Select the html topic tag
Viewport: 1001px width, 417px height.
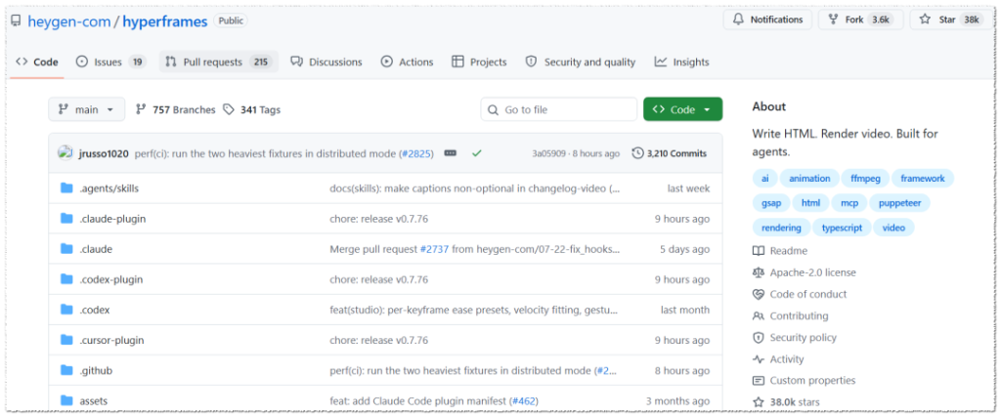pos(810,203)
